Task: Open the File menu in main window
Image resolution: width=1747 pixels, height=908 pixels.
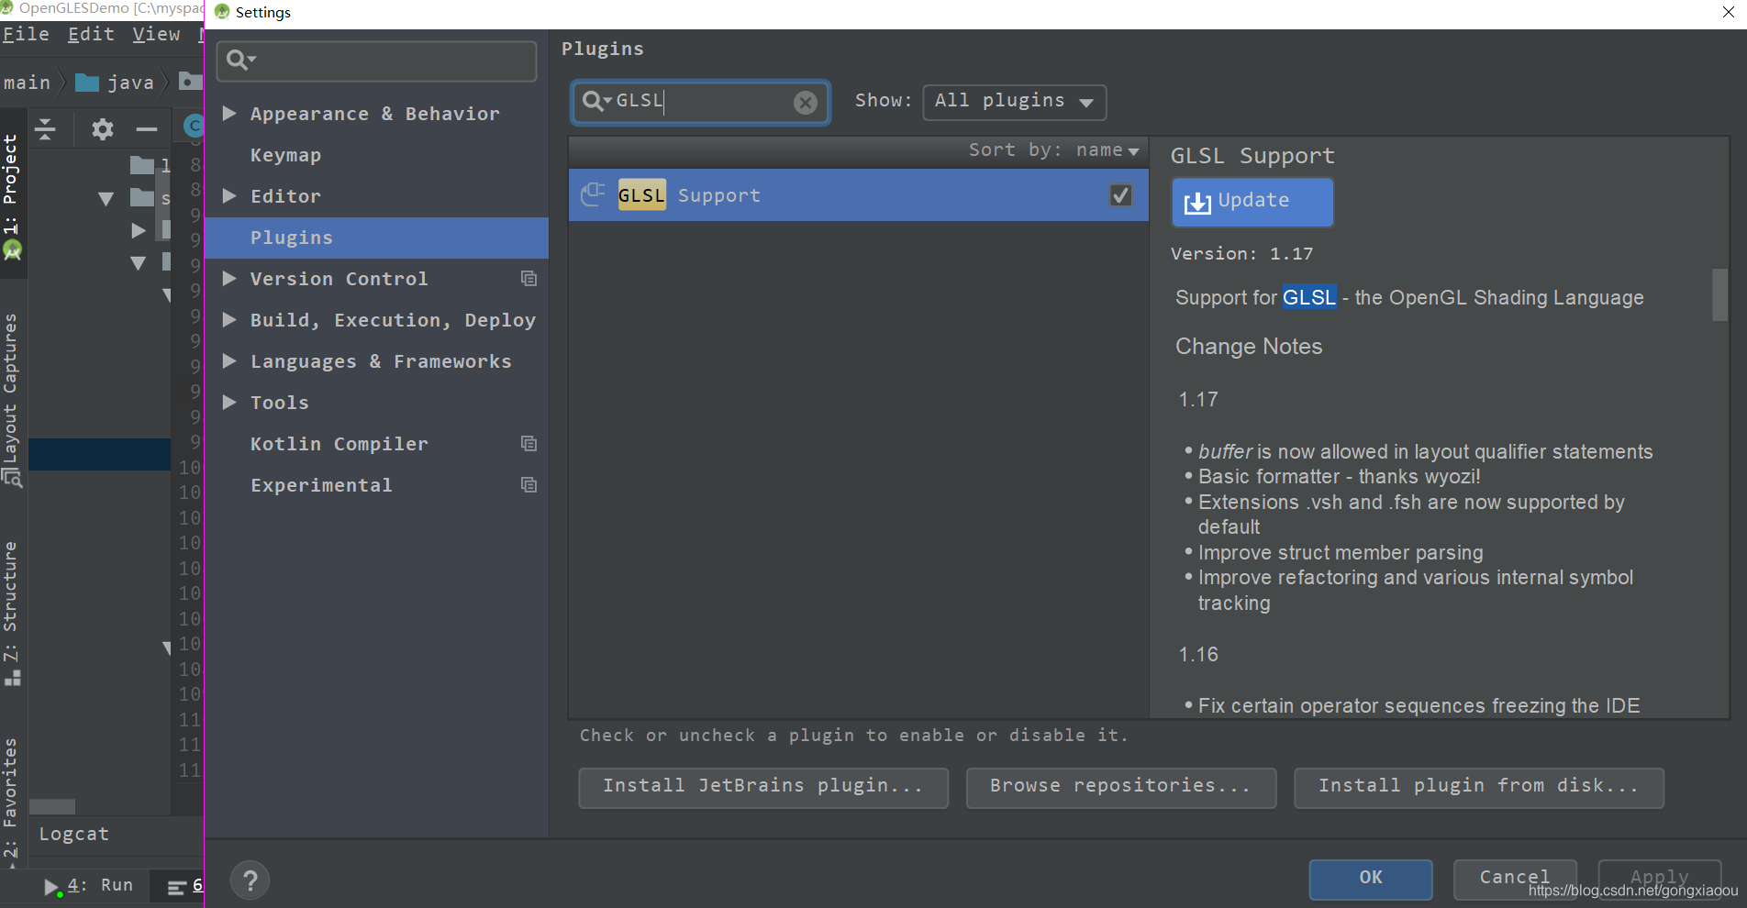Action: click(x=26, y=35)
